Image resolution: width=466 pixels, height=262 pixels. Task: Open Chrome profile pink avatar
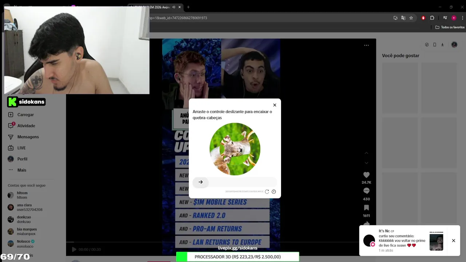[454, 18]
